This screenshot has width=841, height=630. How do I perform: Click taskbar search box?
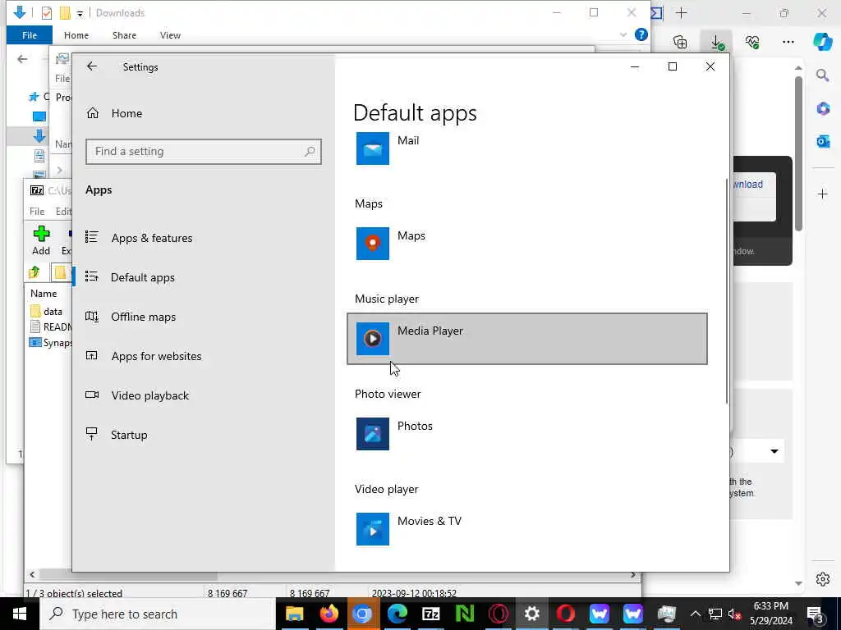coord(158,614)
